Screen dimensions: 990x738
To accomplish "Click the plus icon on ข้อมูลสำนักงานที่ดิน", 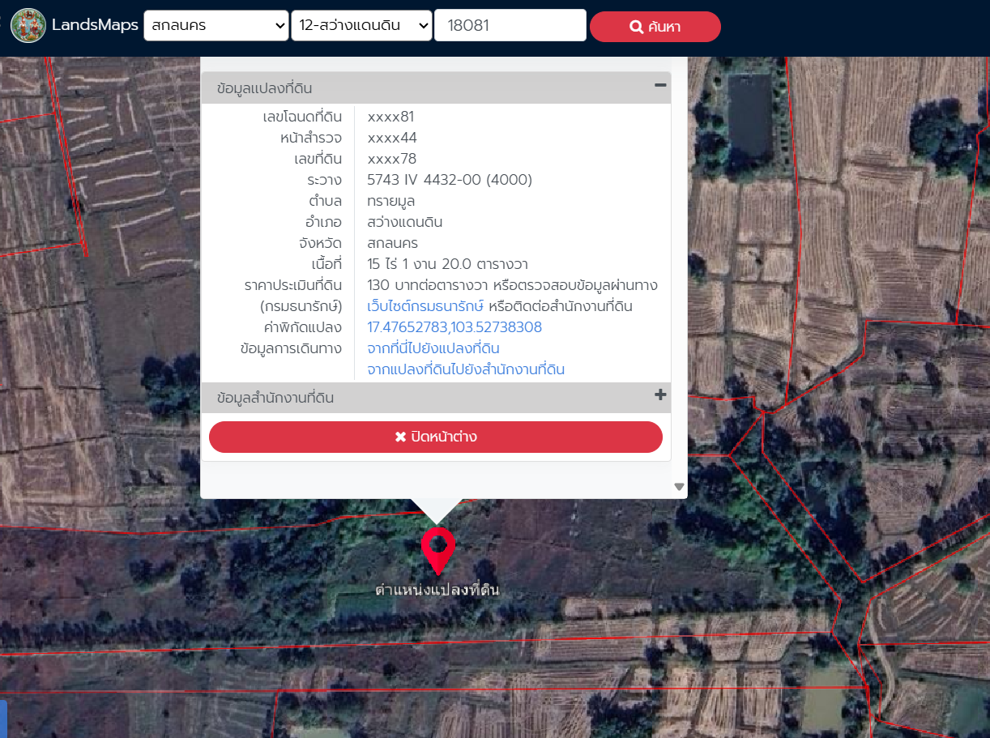I will 660,395.
